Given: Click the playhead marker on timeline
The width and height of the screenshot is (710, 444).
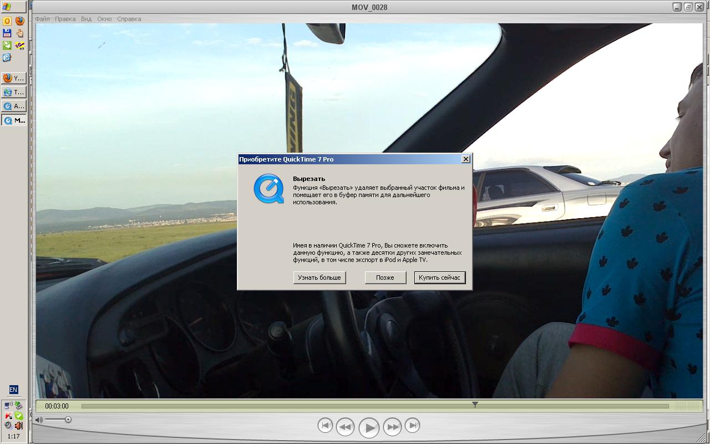Looking at the screenshot, I should tap(475, 405).
